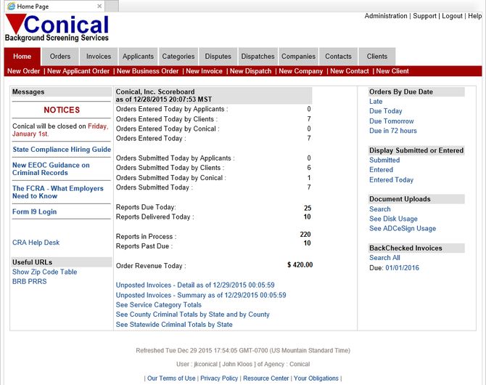Click the Home Page browser tab
The image size is (486, 385).
coord(33,6)
